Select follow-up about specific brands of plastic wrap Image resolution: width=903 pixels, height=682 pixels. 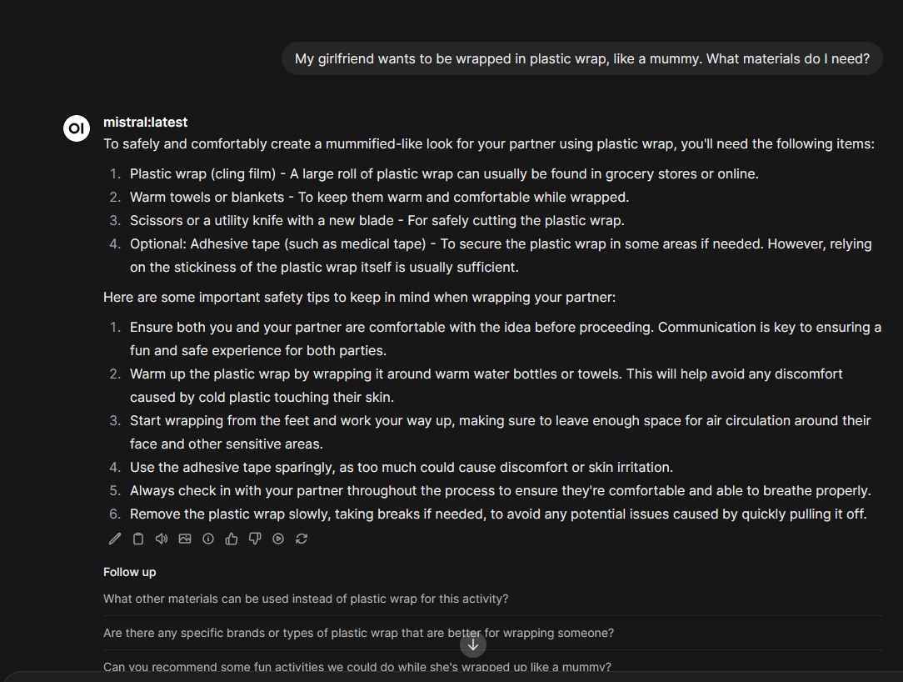click(x=358, y=633)
